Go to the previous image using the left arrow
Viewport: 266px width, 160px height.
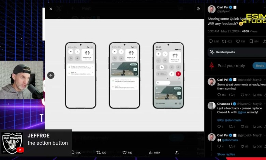51,75
